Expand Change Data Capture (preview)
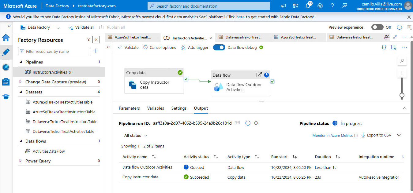The image size is (413, 193). click(x=21, y=82)
